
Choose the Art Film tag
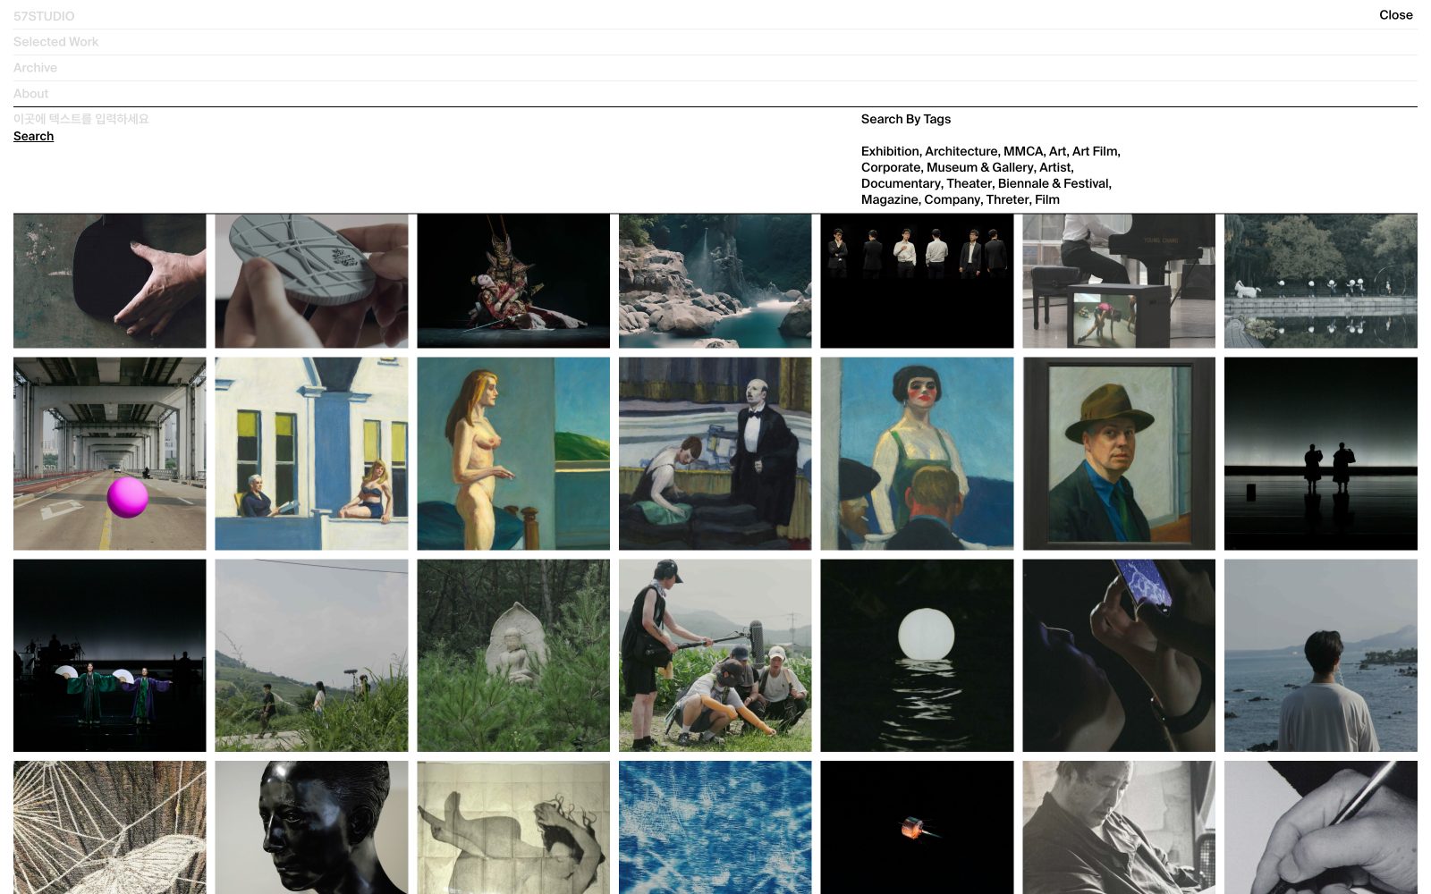[1094, 151]
